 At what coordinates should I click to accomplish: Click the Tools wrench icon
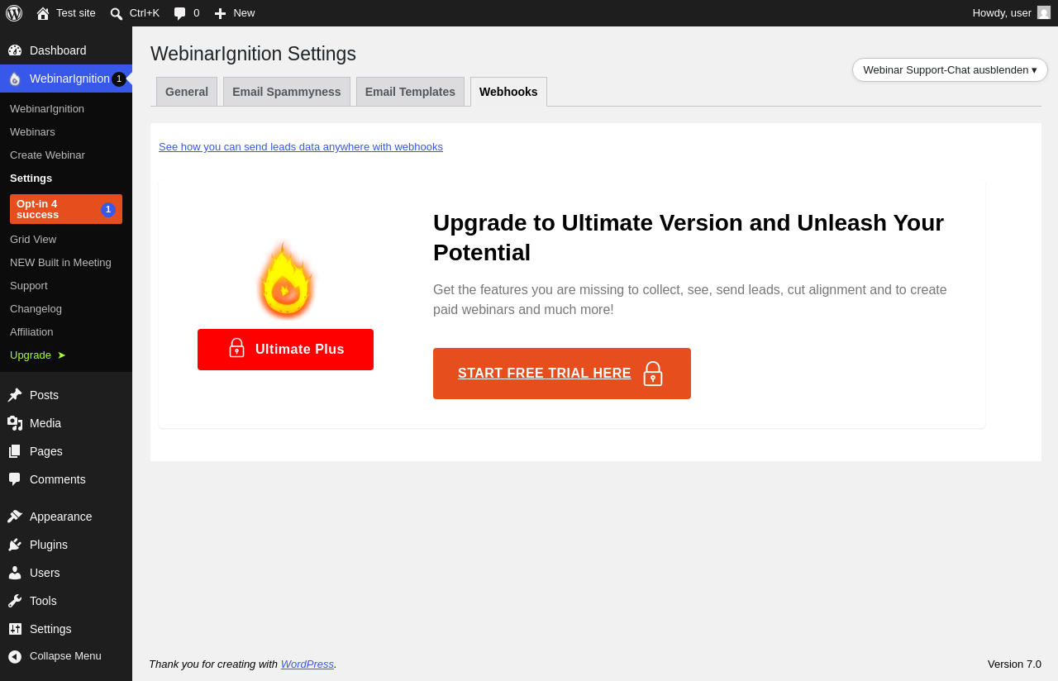(15, 601)
